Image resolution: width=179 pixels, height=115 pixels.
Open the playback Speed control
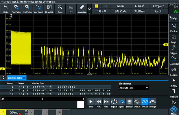[x=122, y=103]
